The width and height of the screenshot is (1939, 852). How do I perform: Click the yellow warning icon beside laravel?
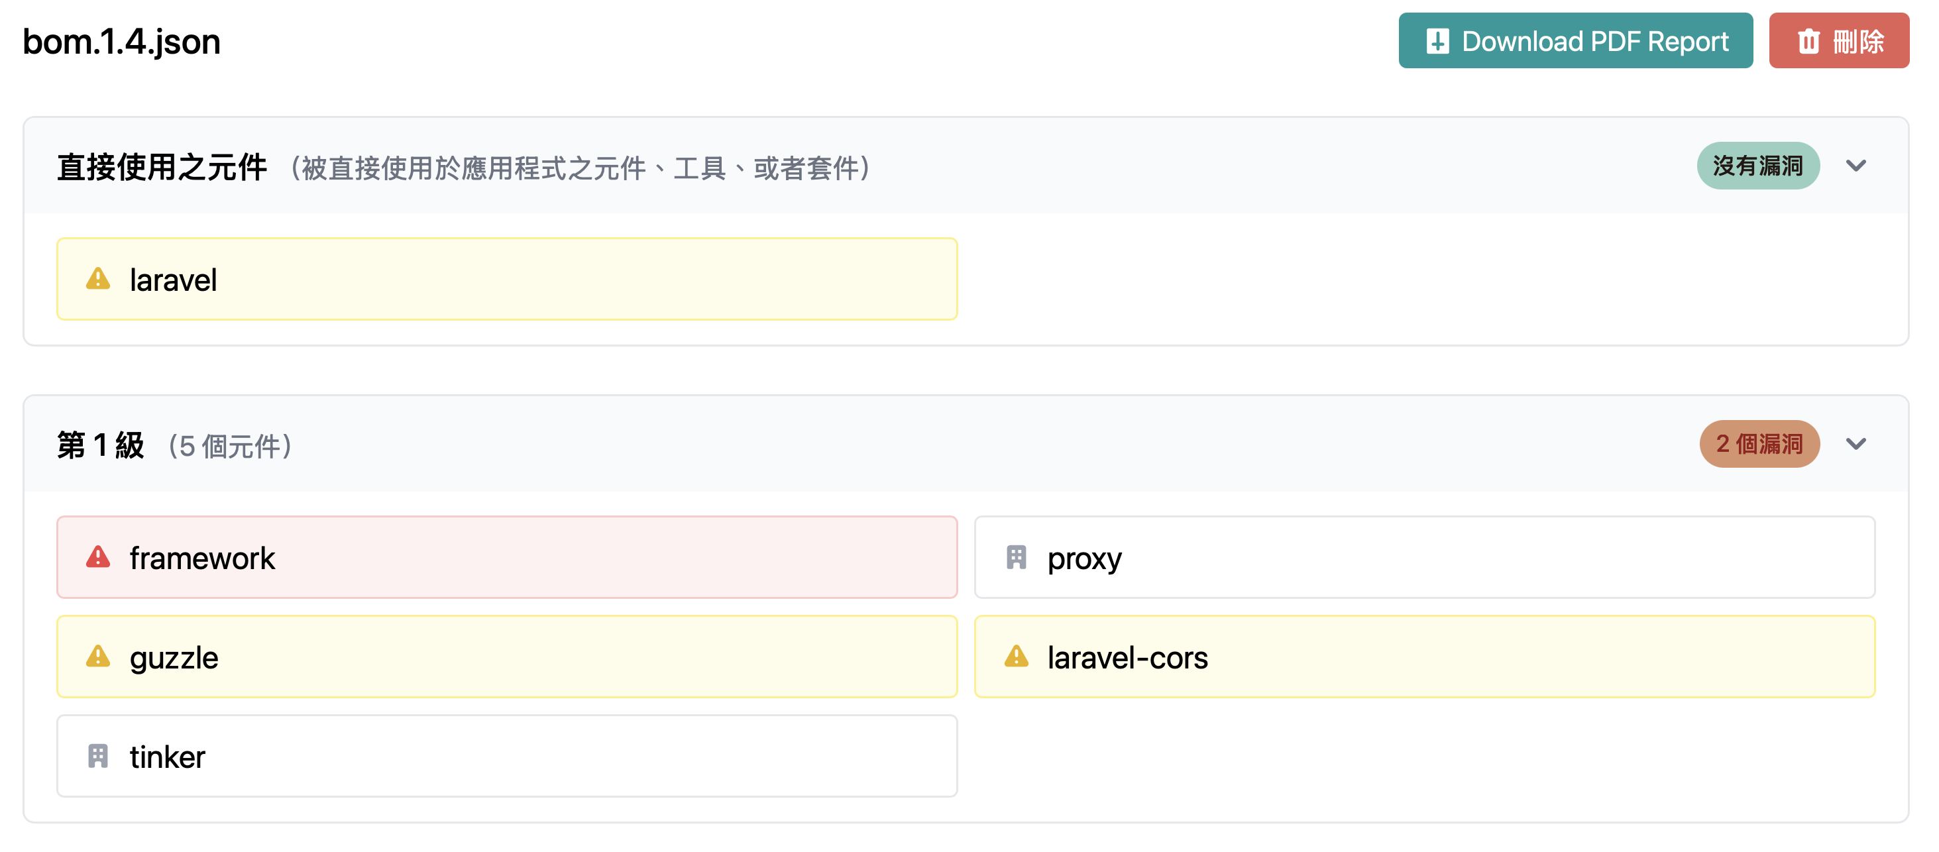click(98, 279)
